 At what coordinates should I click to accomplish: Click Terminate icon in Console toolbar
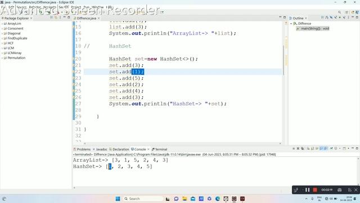pos(294,148)
